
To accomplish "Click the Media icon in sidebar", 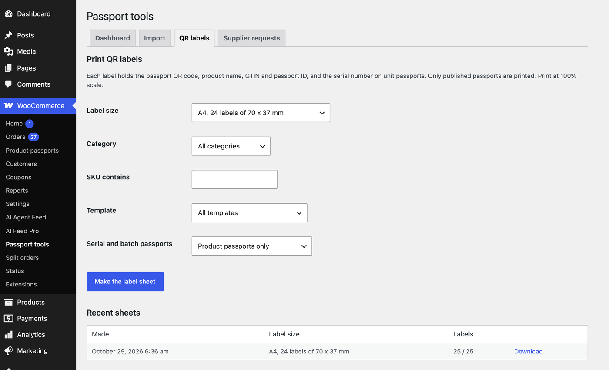I will [x=8, y=51].
